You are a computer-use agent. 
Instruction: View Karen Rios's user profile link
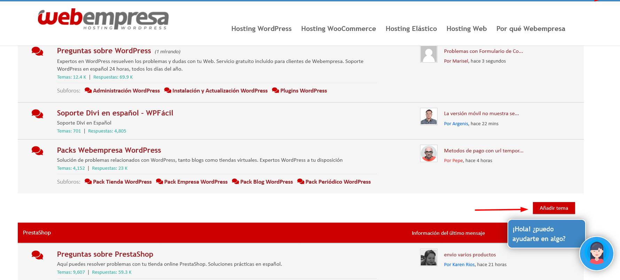tap(464, 264)
